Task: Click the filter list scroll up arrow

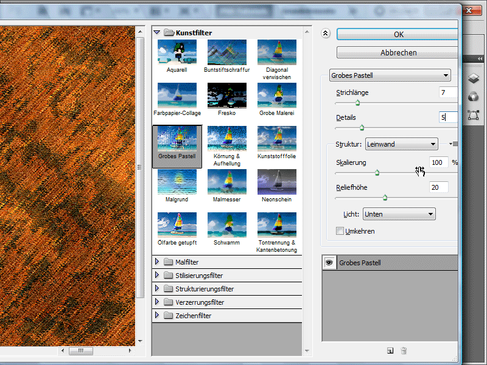Action: pyautogui.click(x=307, y=32)
